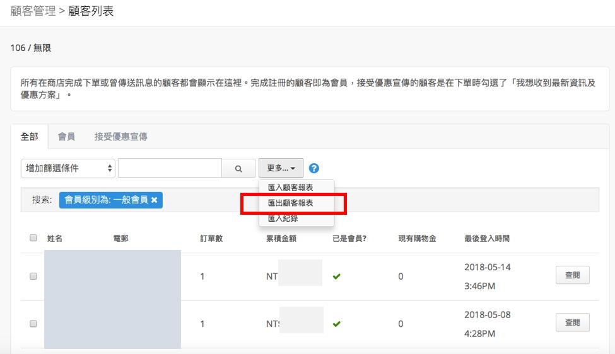
Task: Check the checkbox for the 2018-05-14 customer row
Action: 33,276
